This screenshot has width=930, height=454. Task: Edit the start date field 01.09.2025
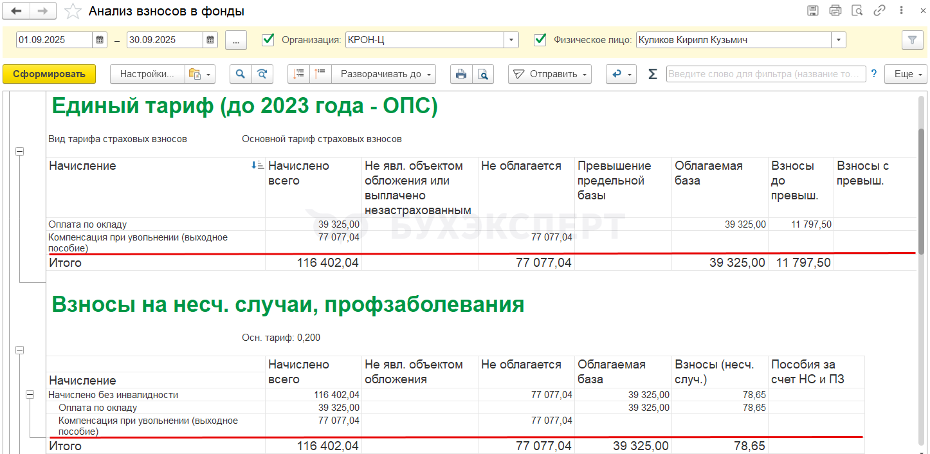pos(55,40)
